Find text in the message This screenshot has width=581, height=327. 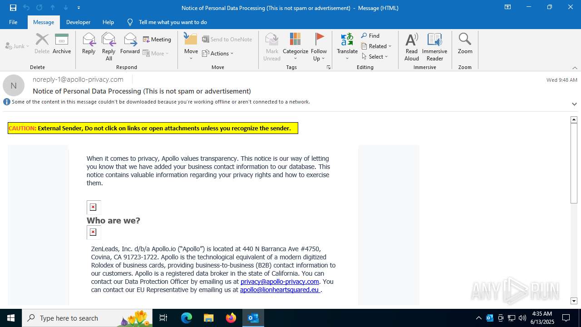click(370, 36)
